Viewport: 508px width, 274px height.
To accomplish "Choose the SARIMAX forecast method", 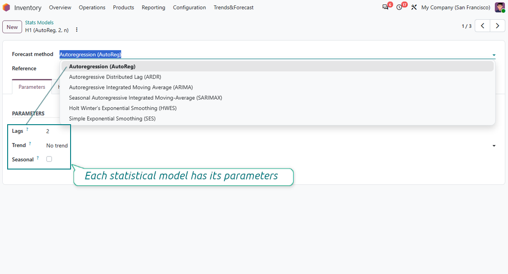I will point(277,98).
